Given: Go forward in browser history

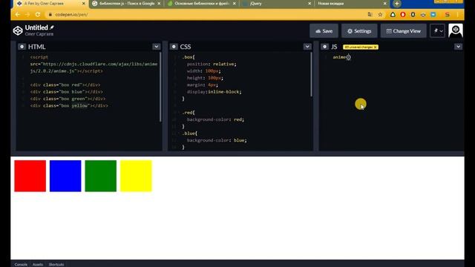Looking at the screenshot, I should (27, 15).
